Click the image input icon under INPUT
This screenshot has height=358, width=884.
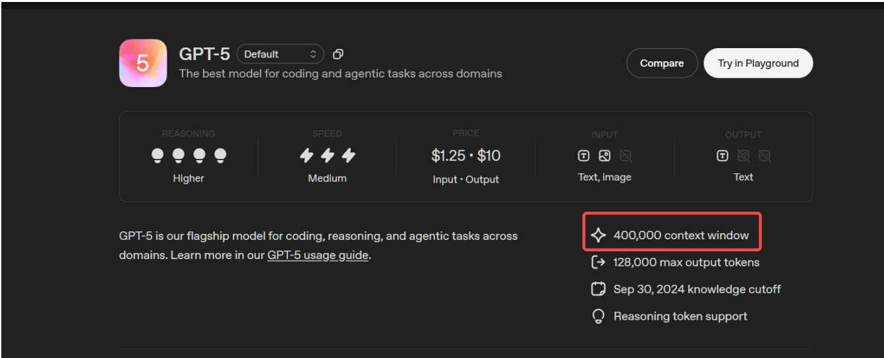(604, 156)
